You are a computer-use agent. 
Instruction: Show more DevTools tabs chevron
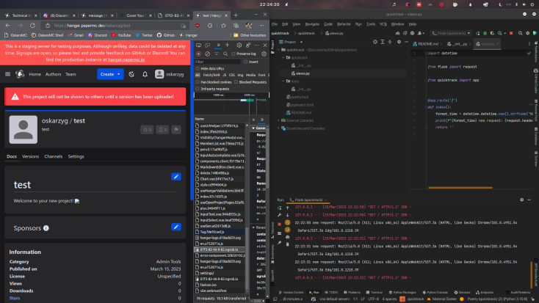click(218, 45)
